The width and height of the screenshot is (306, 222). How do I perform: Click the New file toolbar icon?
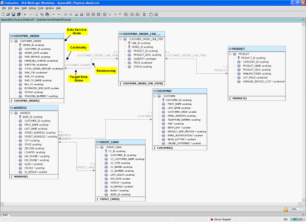[x=3, y=14]
